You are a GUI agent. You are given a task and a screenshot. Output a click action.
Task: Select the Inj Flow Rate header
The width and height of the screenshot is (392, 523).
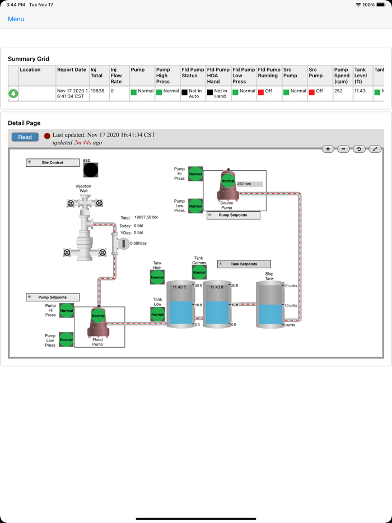[x=119, y=76]
